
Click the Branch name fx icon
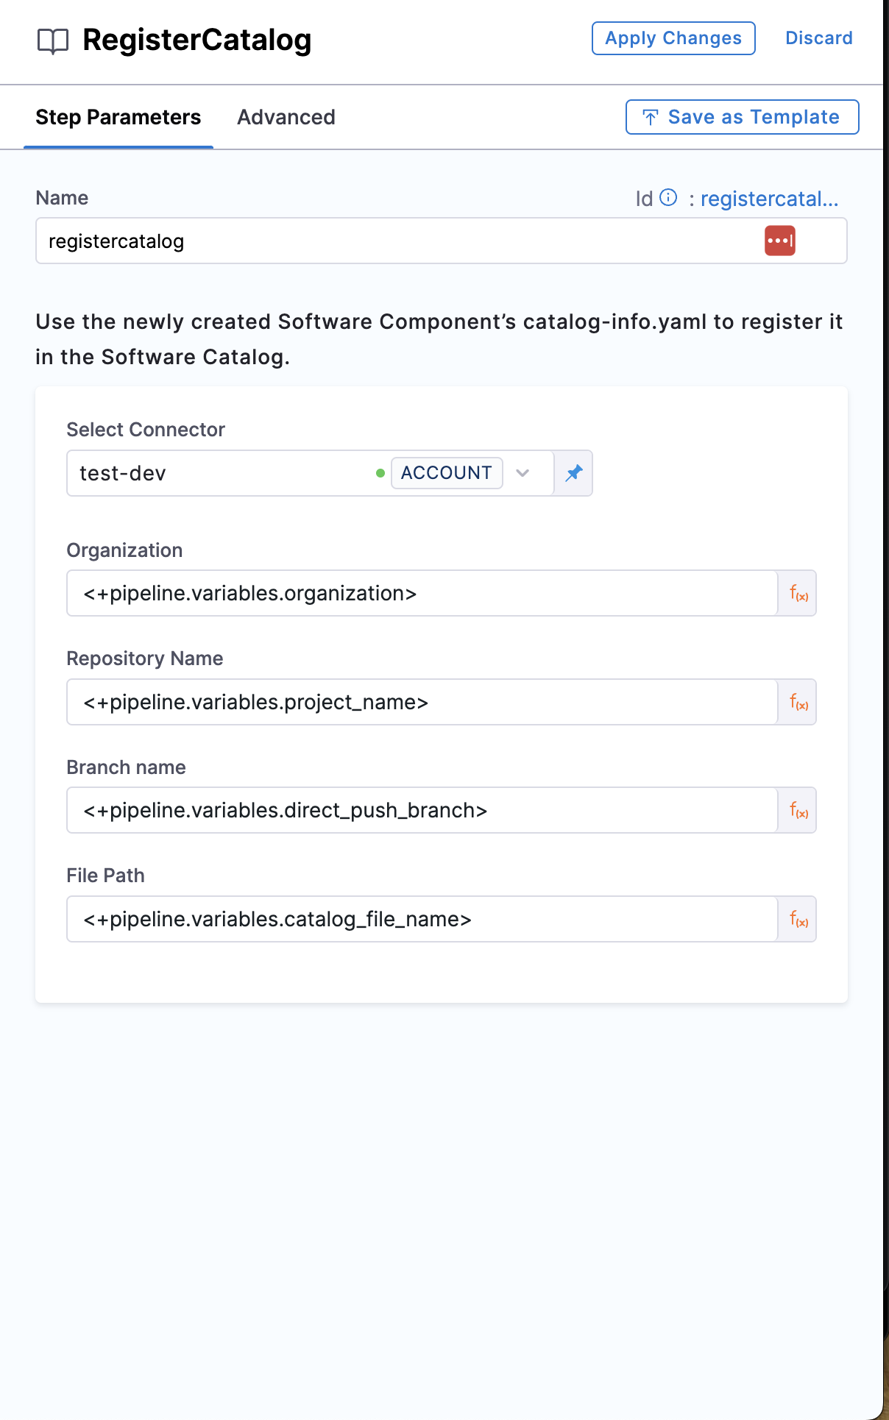pyautogui.click(x=798, y=810)
